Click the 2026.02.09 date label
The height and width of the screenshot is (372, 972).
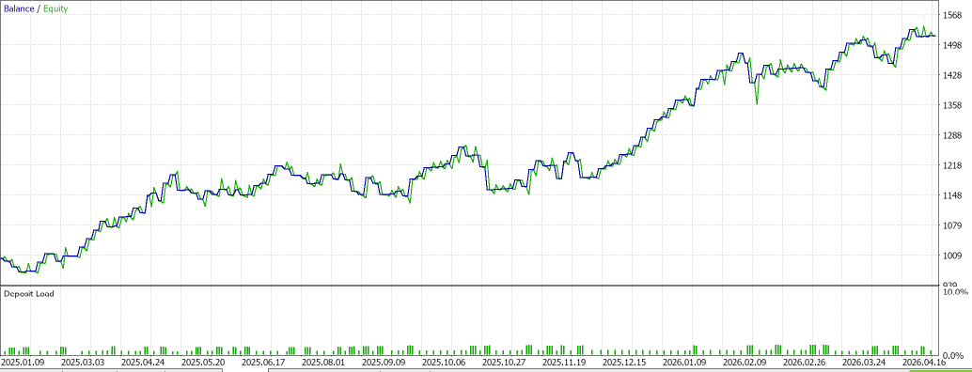tap(744, 362)
